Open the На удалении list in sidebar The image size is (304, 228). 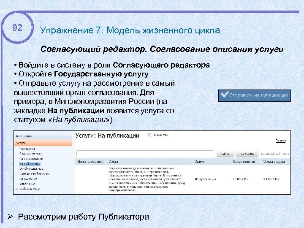[28, 179]
